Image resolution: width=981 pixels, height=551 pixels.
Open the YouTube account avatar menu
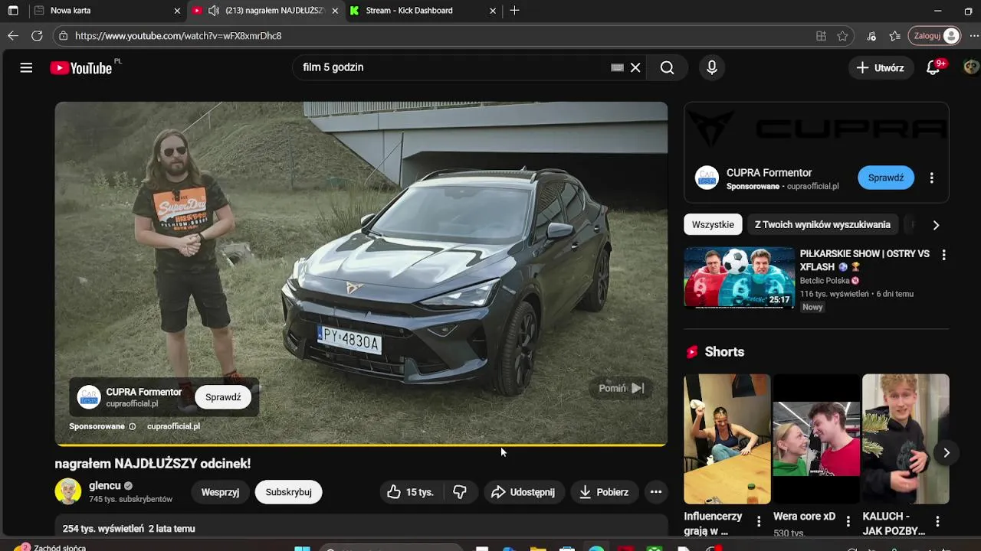tap(971, 67)
